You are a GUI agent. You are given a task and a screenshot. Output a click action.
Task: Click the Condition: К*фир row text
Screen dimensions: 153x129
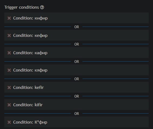tap(30, 122)
